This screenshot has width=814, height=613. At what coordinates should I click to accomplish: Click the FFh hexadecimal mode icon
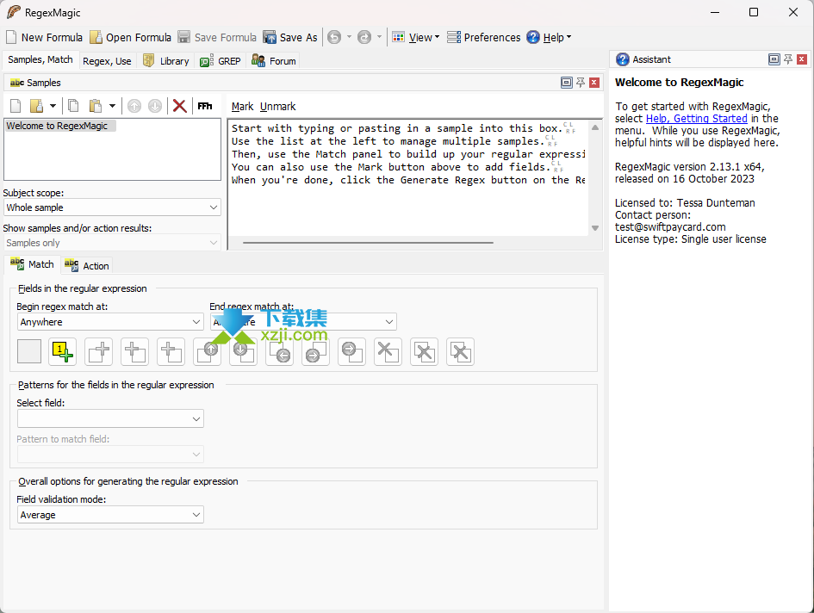[204, 106]
